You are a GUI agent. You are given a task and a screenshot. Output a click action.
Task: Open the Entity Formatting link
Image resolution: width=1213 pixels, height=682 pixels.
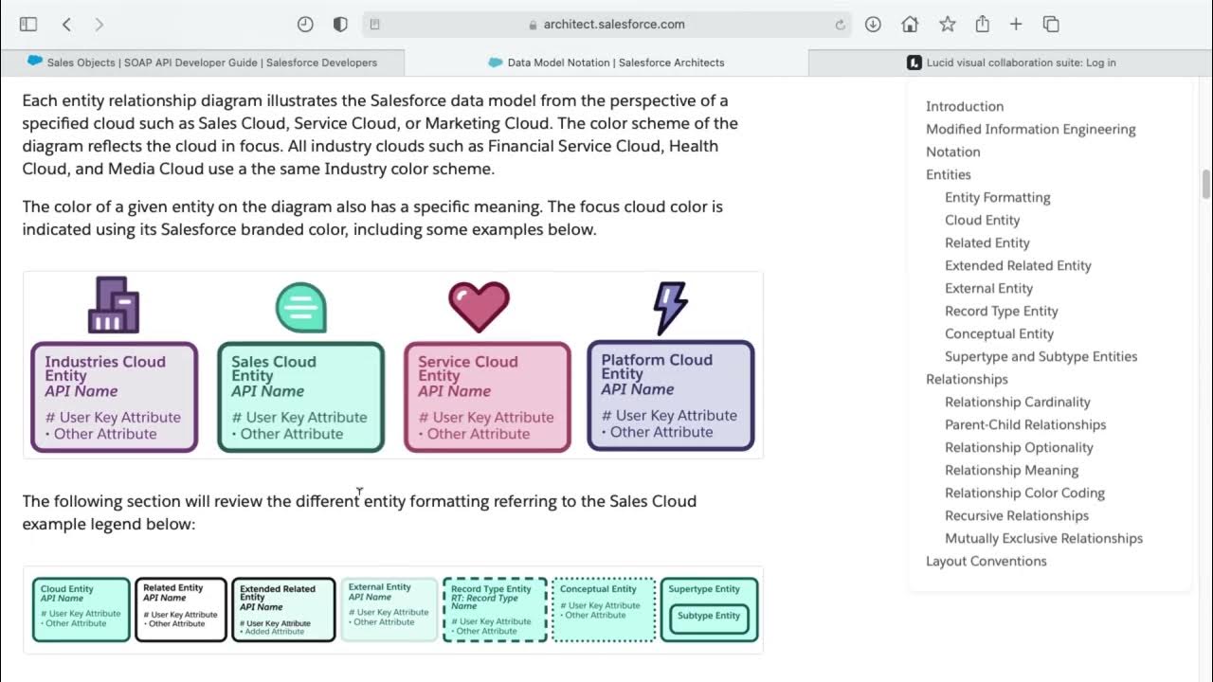click(x=998, y=197)
